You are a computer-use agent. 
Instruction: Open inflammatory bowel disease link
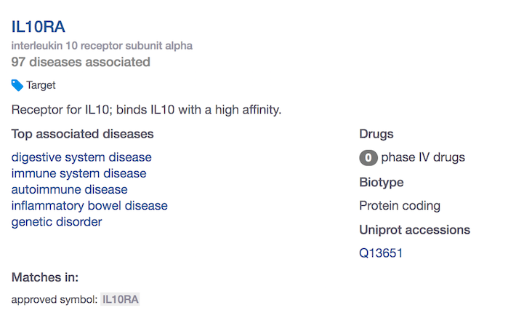[89, 205]
